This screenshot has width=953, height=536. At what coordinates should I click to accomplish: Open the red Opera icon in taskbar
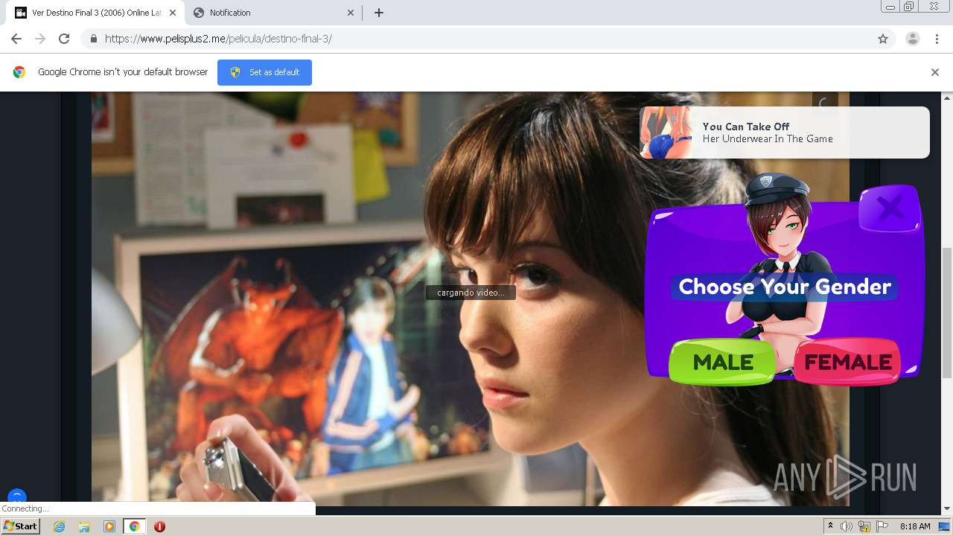pos(159,526)
